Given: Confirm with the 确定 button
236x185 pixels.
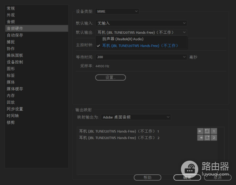Looking at the screenshot, I should pyautogui.click(x=187, y=178).
